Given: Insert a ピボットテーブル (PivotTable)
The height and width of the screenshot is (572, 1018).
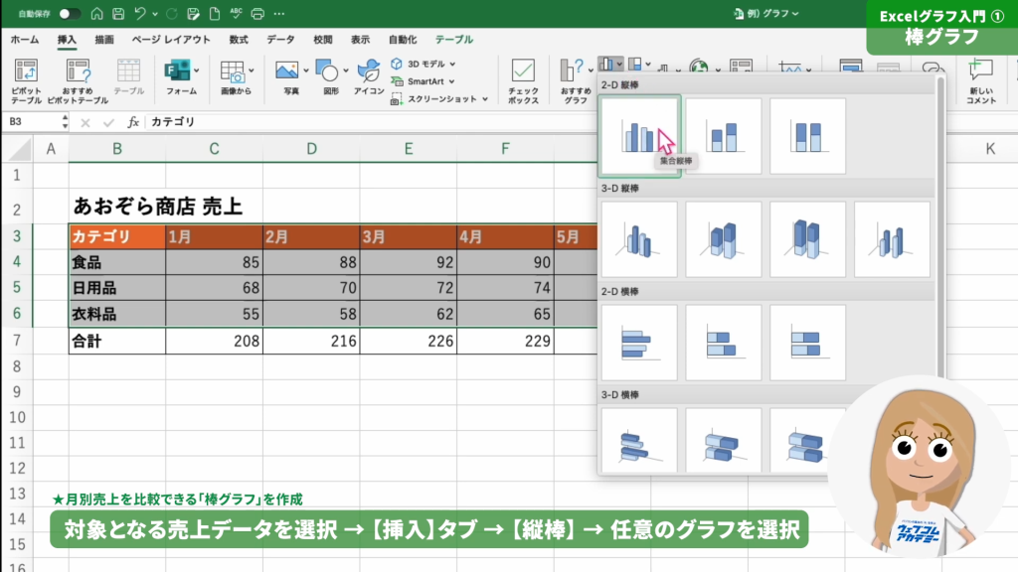Looking at the screenshot, I should click(26, 80).
